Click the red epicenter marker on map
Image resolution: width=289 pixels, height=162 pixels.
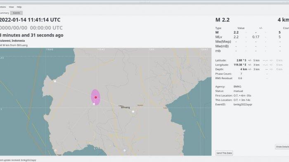(96, 97)
